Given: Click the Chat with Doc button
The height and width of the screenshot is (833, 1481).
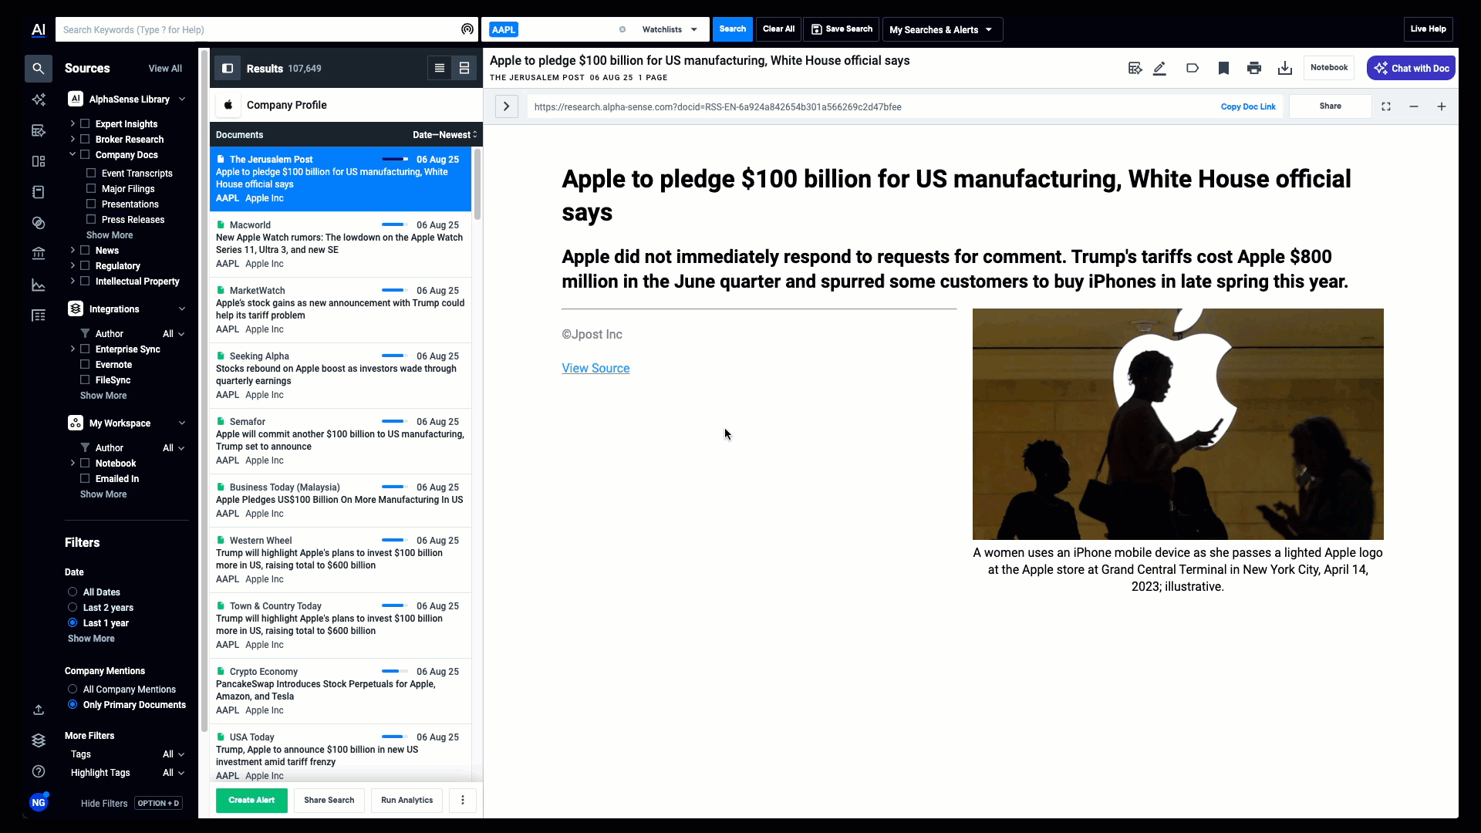Looking at the screenshot, I should point(1411,68).
